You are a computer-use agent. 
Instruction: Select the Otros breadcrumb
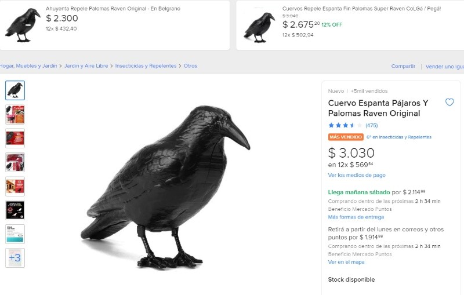tap(190, 66)
